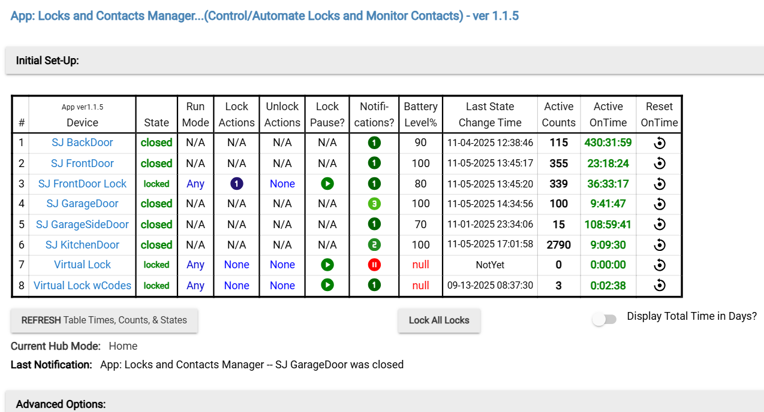
Task: Click Lock Actions 'None' for Virtual Lock wCodes
Action: [236, 286]
